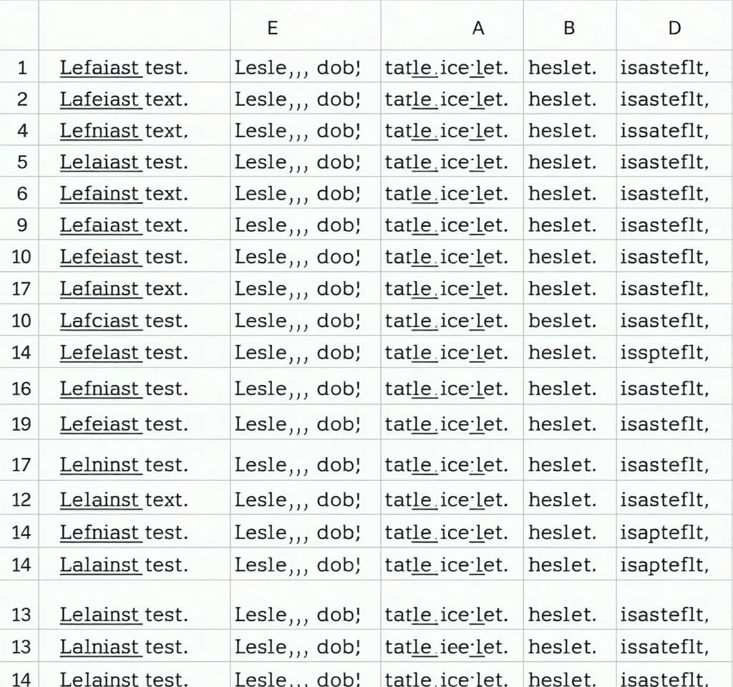This screenshot has height=687, width=733.
Task: Click the 'Lesle,,, doo!' cell
Action: (297, 256)
